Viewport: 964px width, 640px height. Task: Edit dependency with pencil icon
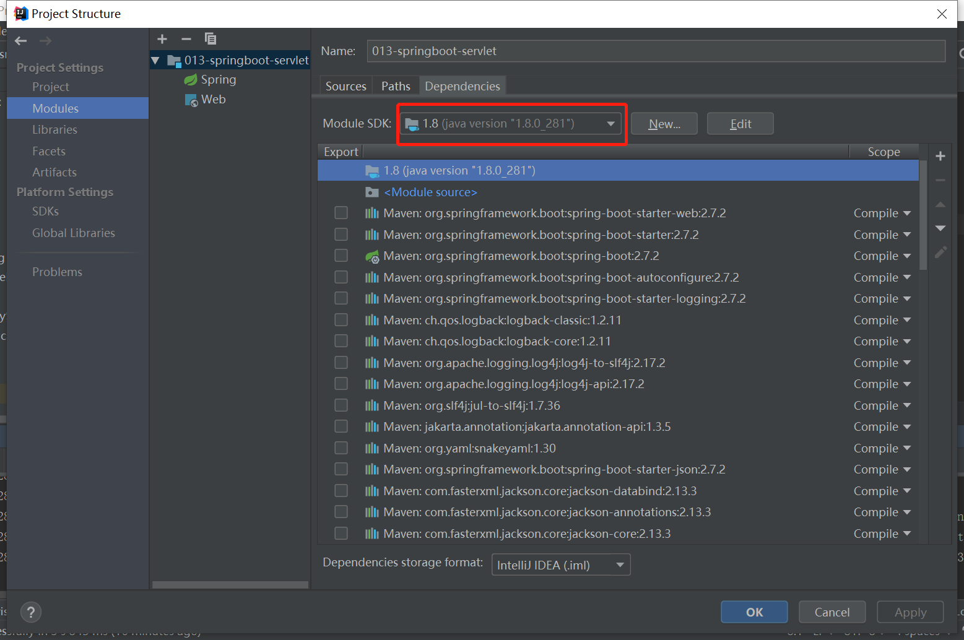940,252
